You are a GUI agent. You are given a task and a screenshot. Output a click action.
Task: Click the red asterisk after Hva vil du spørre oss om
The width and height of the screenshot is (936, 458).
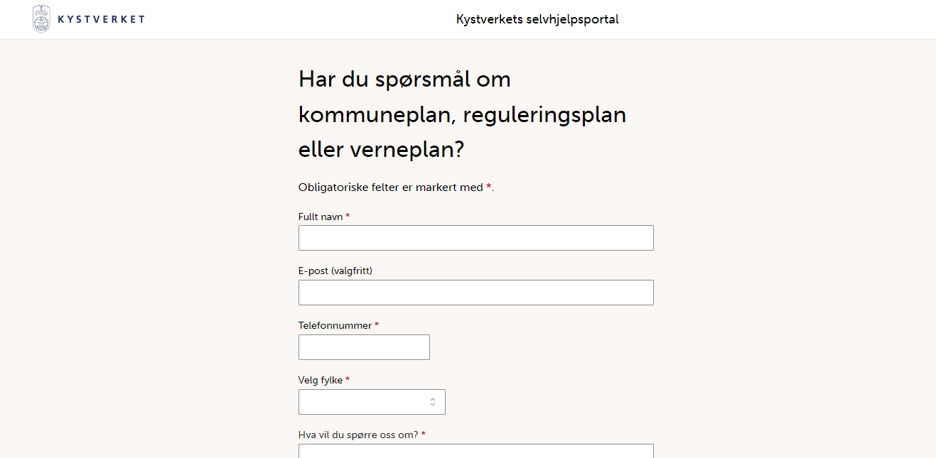pyautogui.click(x=424, y=435)
